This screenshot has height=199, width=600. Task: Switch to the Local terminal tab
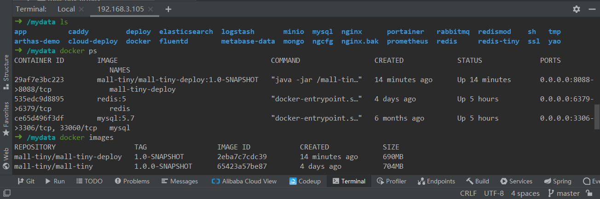pos(66,9)
